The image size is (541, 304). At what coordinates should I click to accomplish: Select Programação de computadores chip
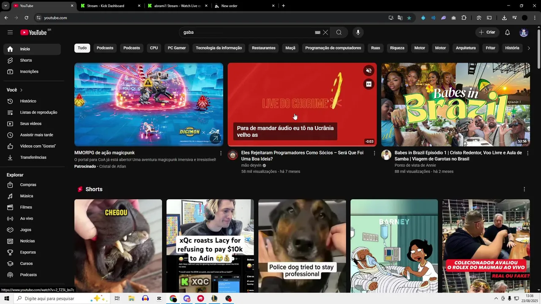[x=333, y=48]
